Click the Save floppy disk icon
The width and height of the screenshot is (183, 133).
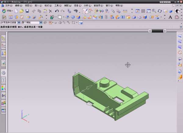click(27, 11)
